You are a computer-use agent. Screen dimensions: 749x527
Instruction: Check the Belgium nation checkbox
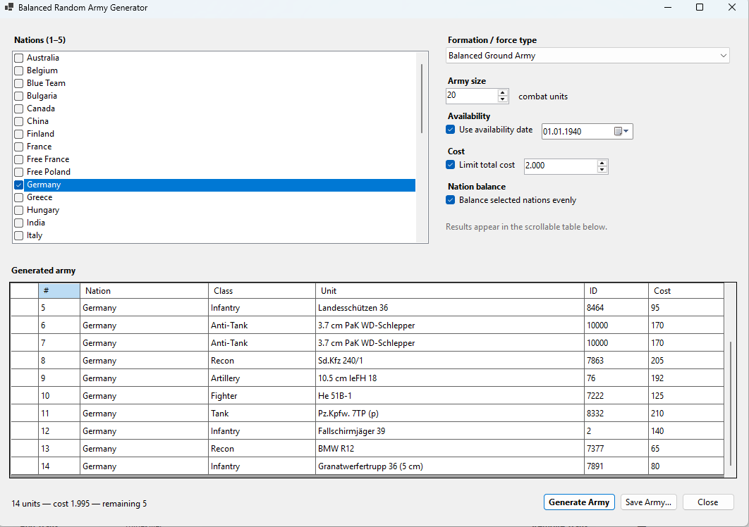click(x=18, y=70)
